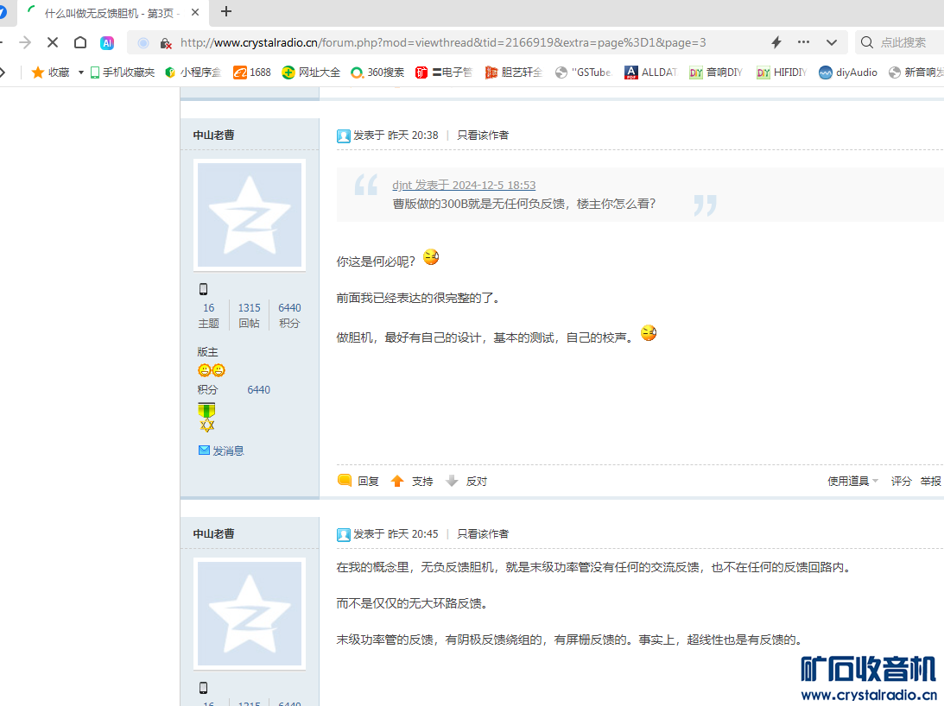Expand the address bar dropdown chevron
944x706 pixels.
click(832, 43)
